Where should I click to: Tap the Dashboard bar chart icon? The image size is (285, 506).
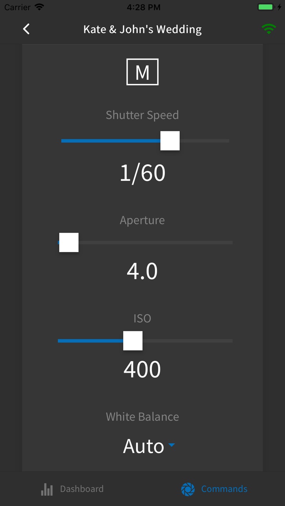click(x=47, y=489)
